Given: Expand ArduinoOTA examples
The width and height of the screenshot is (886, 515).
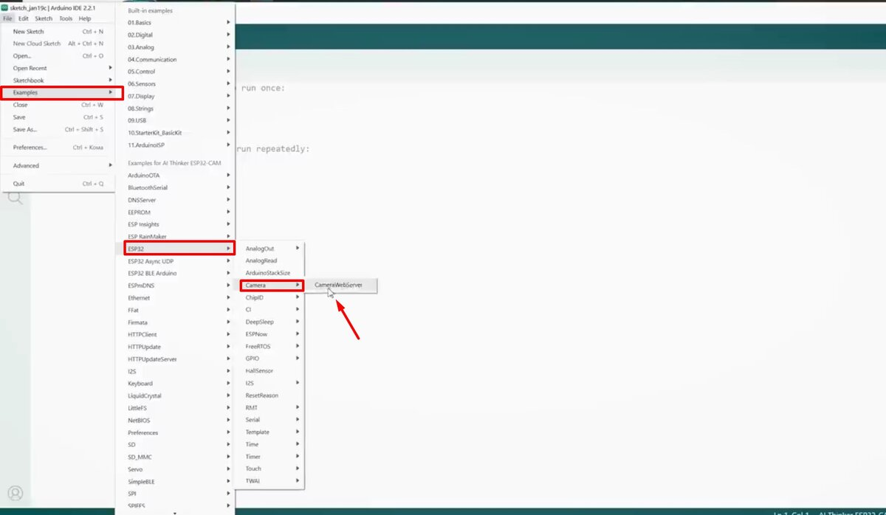Looking at the screenshot, I should point(176,175).
